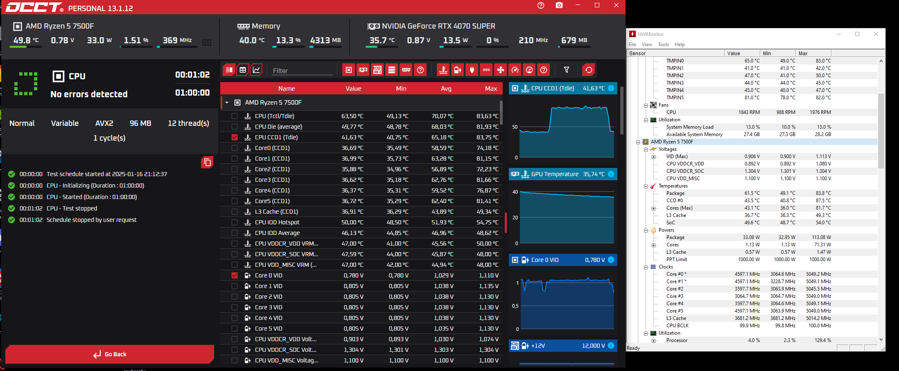Click the temperature sensor filter icon
This screenshot has height=371, width=899.
click(x=443, y=70)
